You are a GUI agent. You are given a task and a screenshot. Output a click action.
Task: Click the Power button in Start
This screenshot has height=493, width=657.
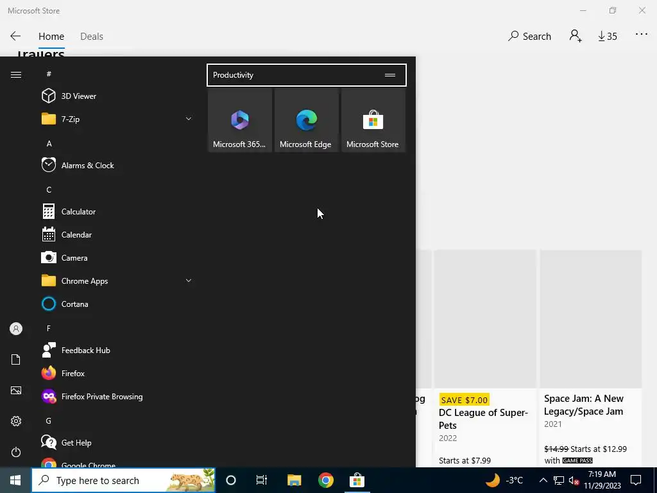click(x=16, y=452)
